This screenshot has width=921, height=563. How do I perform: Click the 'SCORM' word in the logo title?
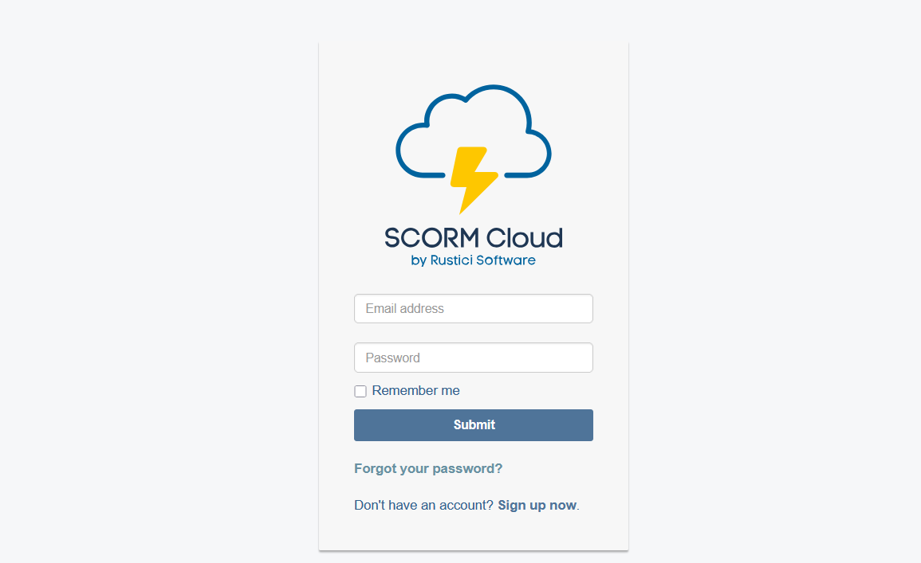[x=431, y=238]
